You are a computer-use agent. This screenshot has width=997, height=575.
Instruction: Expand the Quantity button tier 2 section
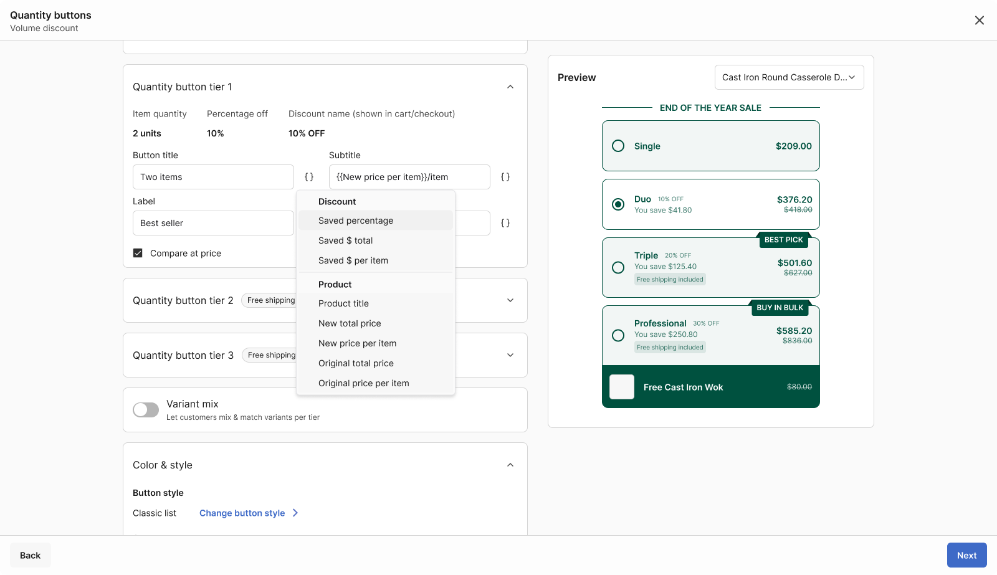coord(510,300)
